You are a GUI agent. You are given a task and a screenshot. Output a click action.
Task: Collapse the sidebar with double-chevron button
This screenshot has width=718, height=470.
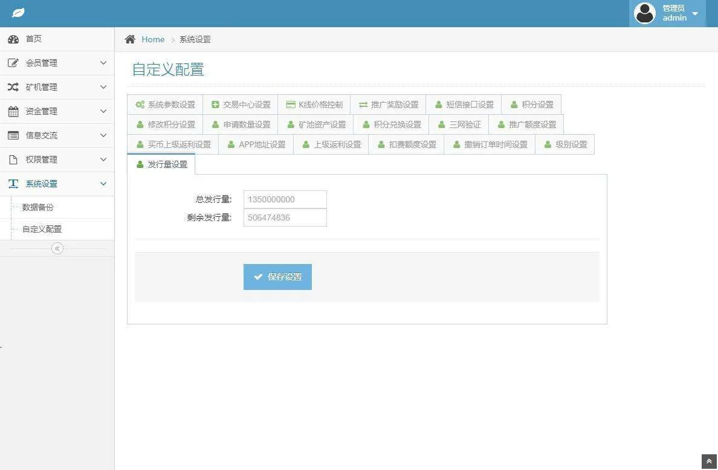click(x=57, y=248)
